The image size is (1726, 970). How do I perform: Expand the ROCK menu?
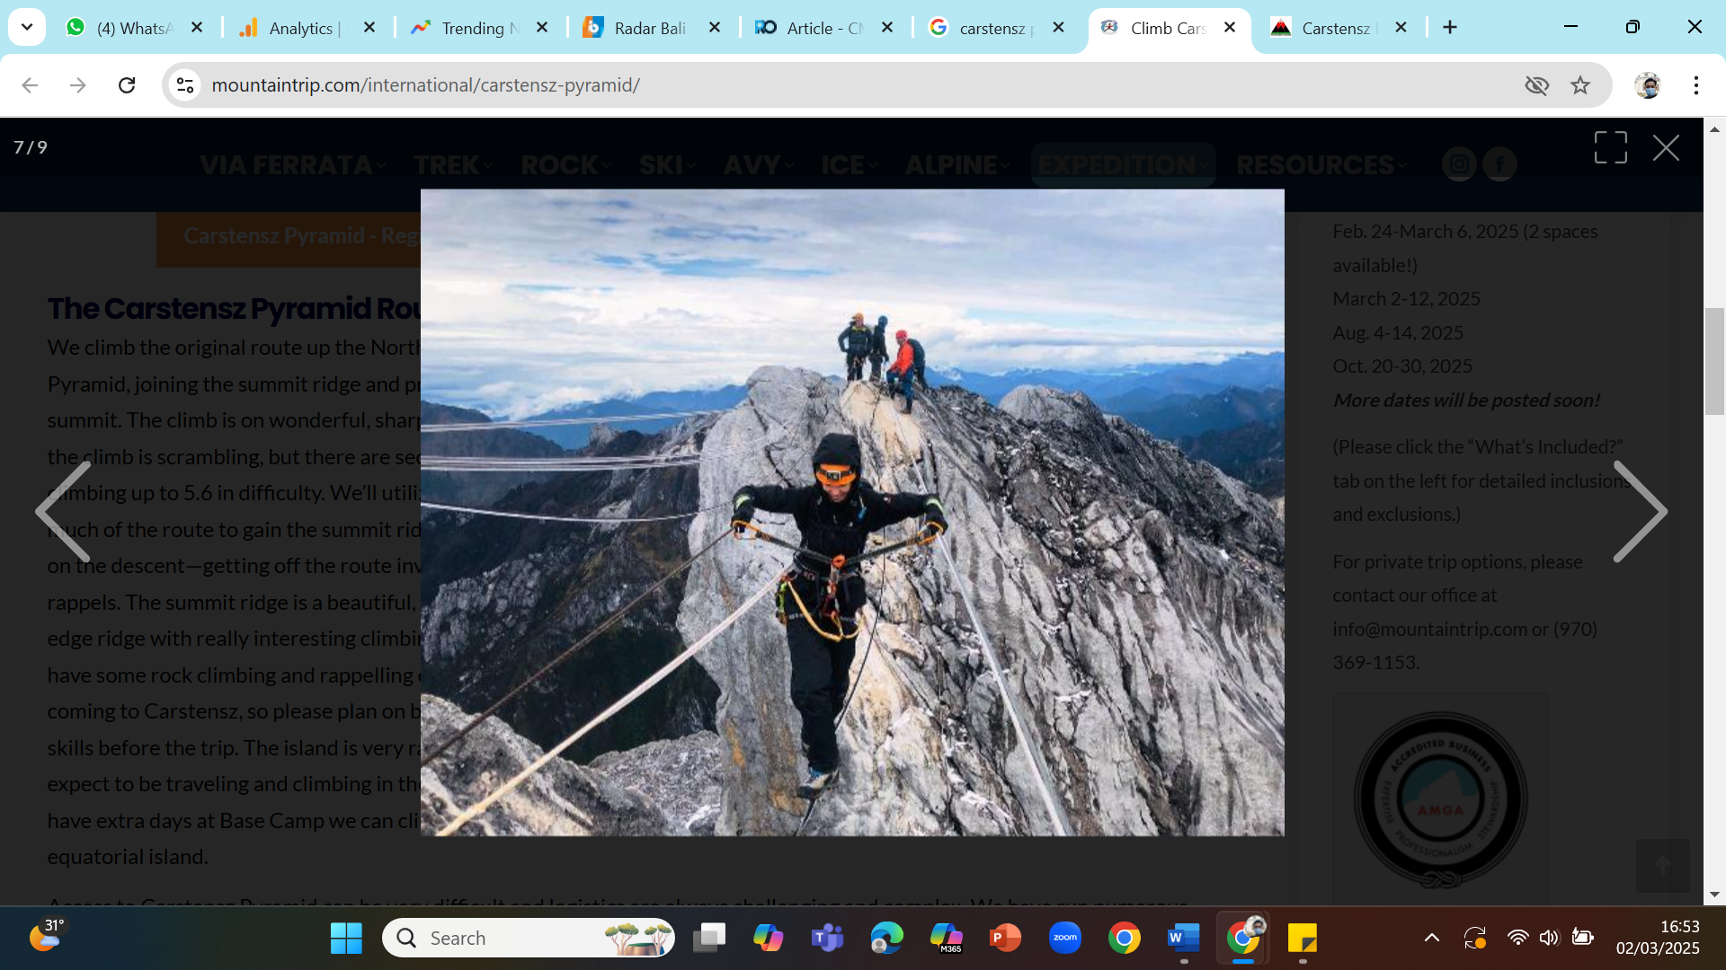(566, 165)
